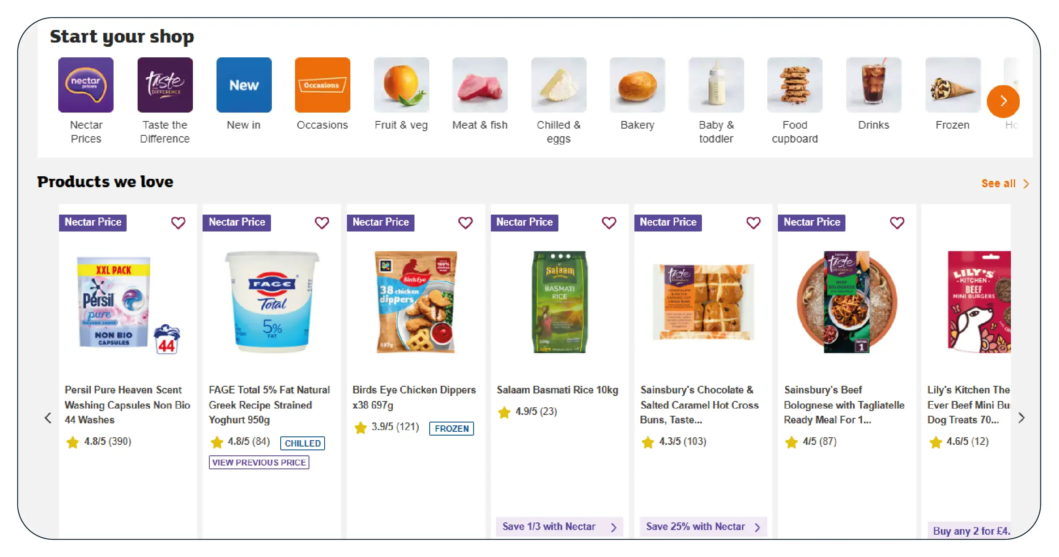Screen dimensions: 1059x557
Task: Click View Previous Price button
Action: pyautogui.click(x=259, y=463)
